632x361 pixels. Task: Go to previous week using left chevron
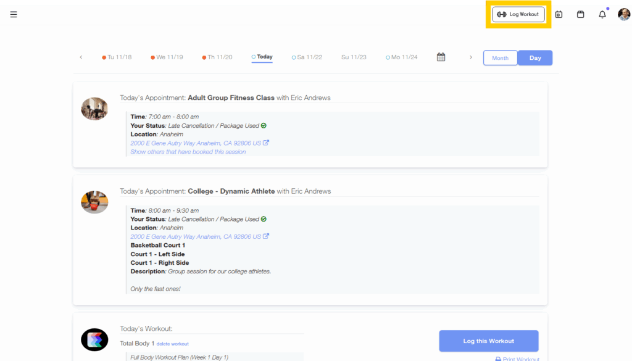[x=81, y=57]
